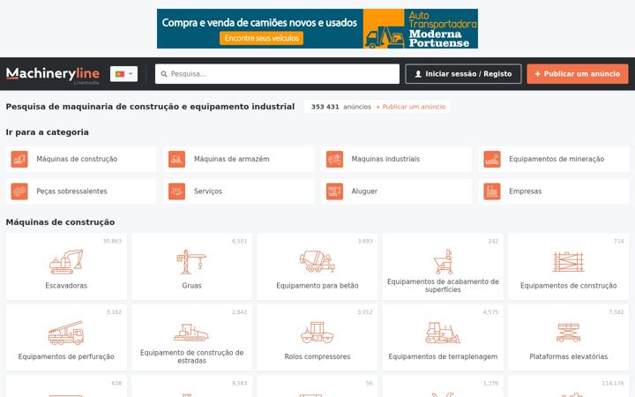Viewport: 635px width, 397px height.
Task: Click the magnifier search icon
Action: tap(164, 74)
